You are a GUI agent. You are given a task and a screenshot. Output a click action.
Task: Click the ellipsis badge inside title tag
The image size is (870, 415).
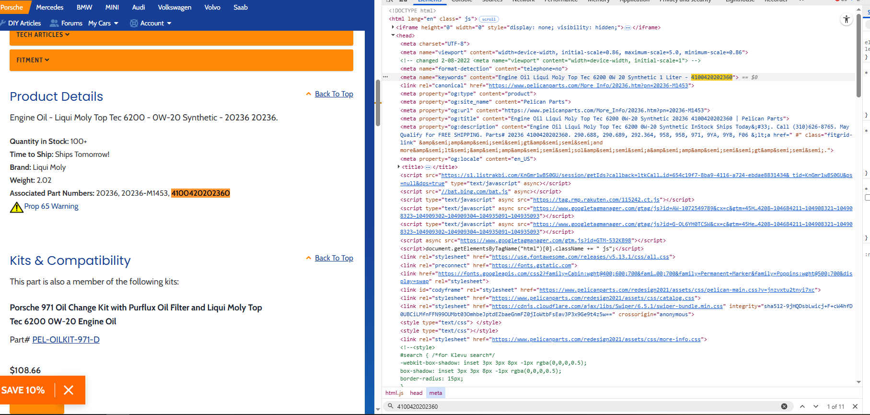(x=428, y=167)
